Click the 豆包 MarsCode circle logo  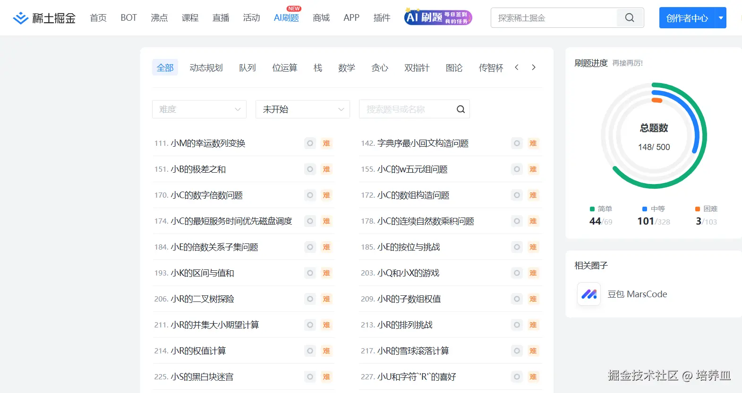(589, 294)
